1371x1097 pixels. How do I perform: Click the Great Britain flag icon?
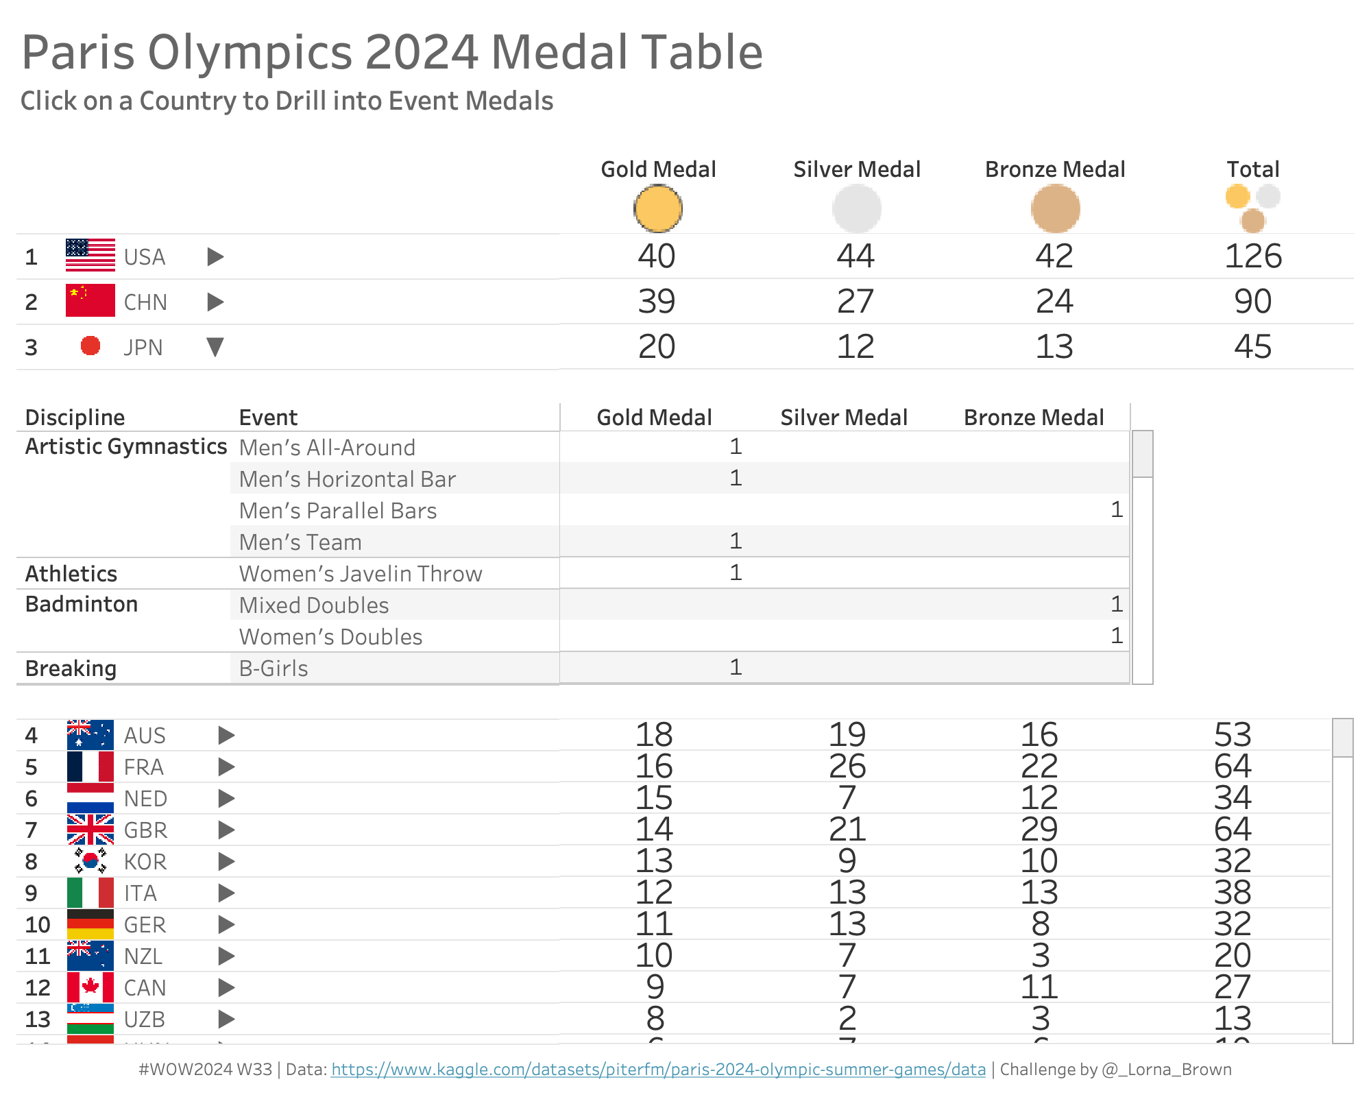coord(90,830)
